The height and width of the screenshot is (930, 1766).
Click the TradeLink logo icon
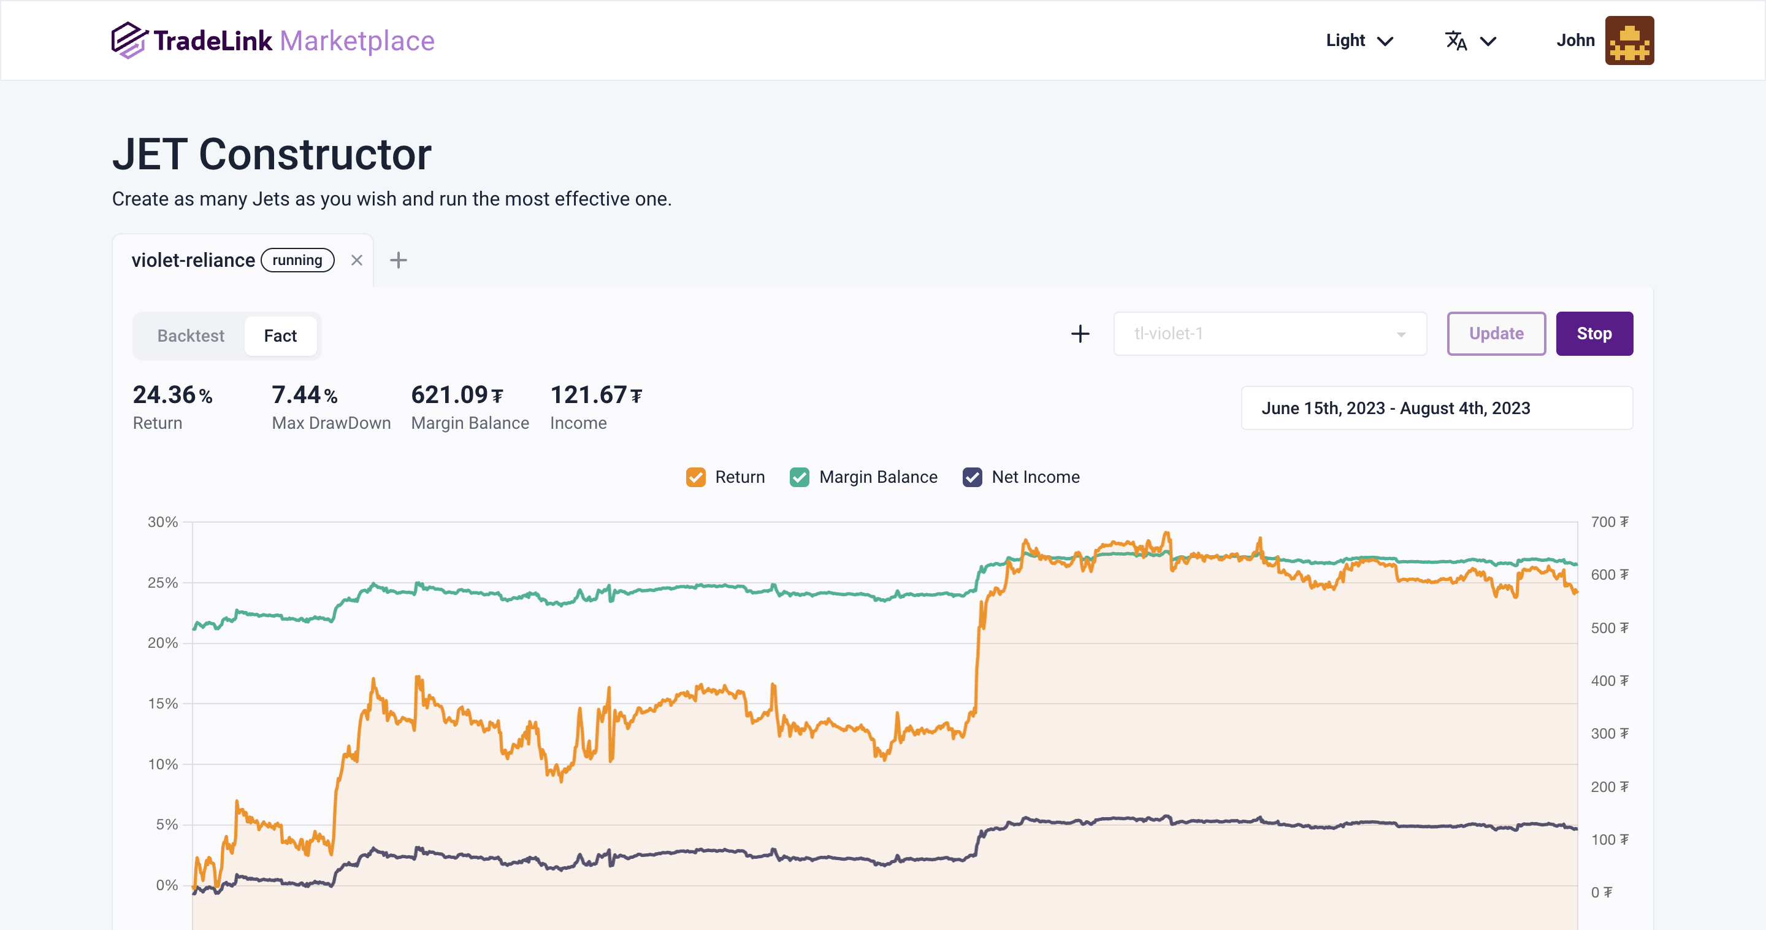pyautogui.click(x=129, y=40)
